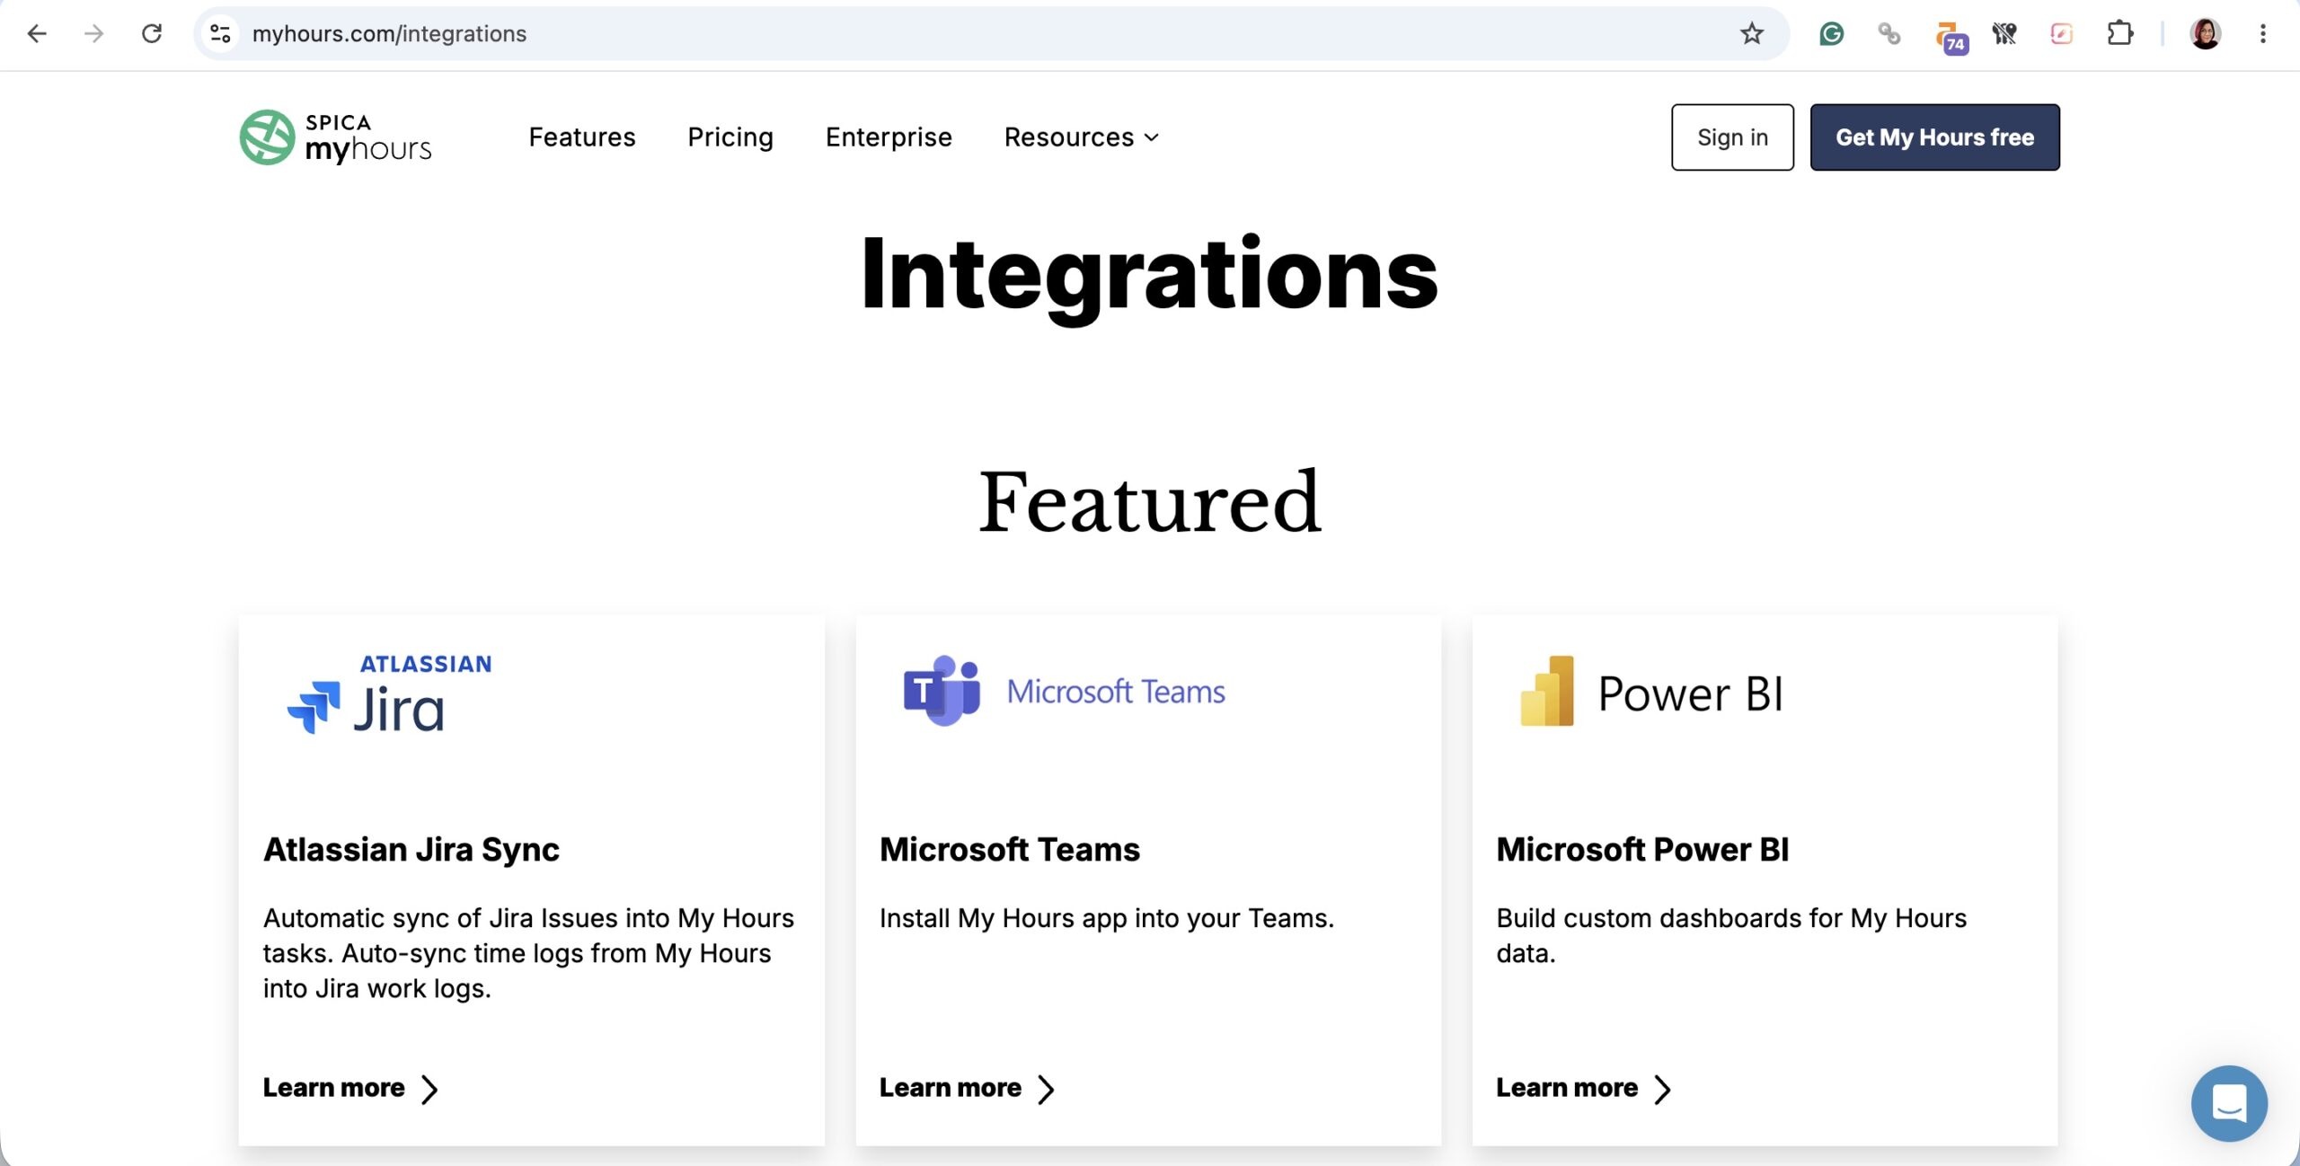The height and width of the screenshot is (1166, 2300).
Task: Click the Microsoft Teams card heading
Action: click(1009, 849)
